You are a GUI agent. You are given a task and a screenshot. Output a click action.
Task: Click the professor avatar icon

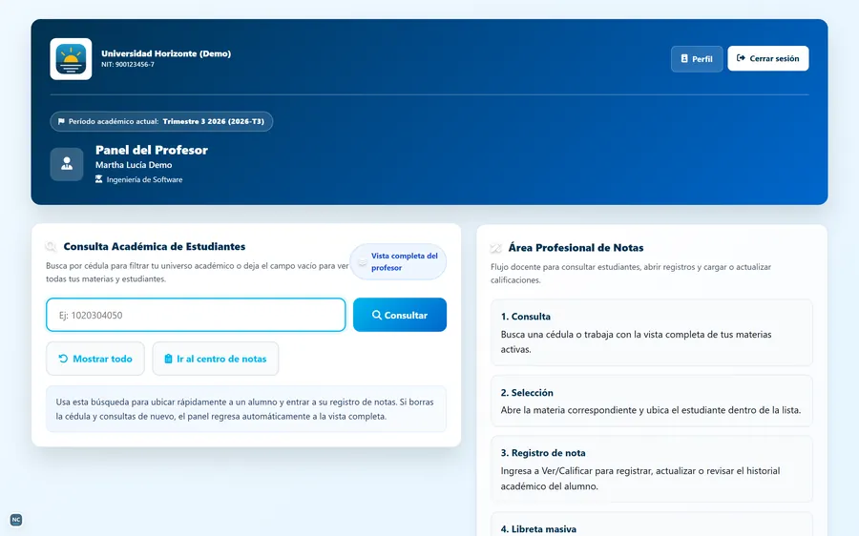67,164
